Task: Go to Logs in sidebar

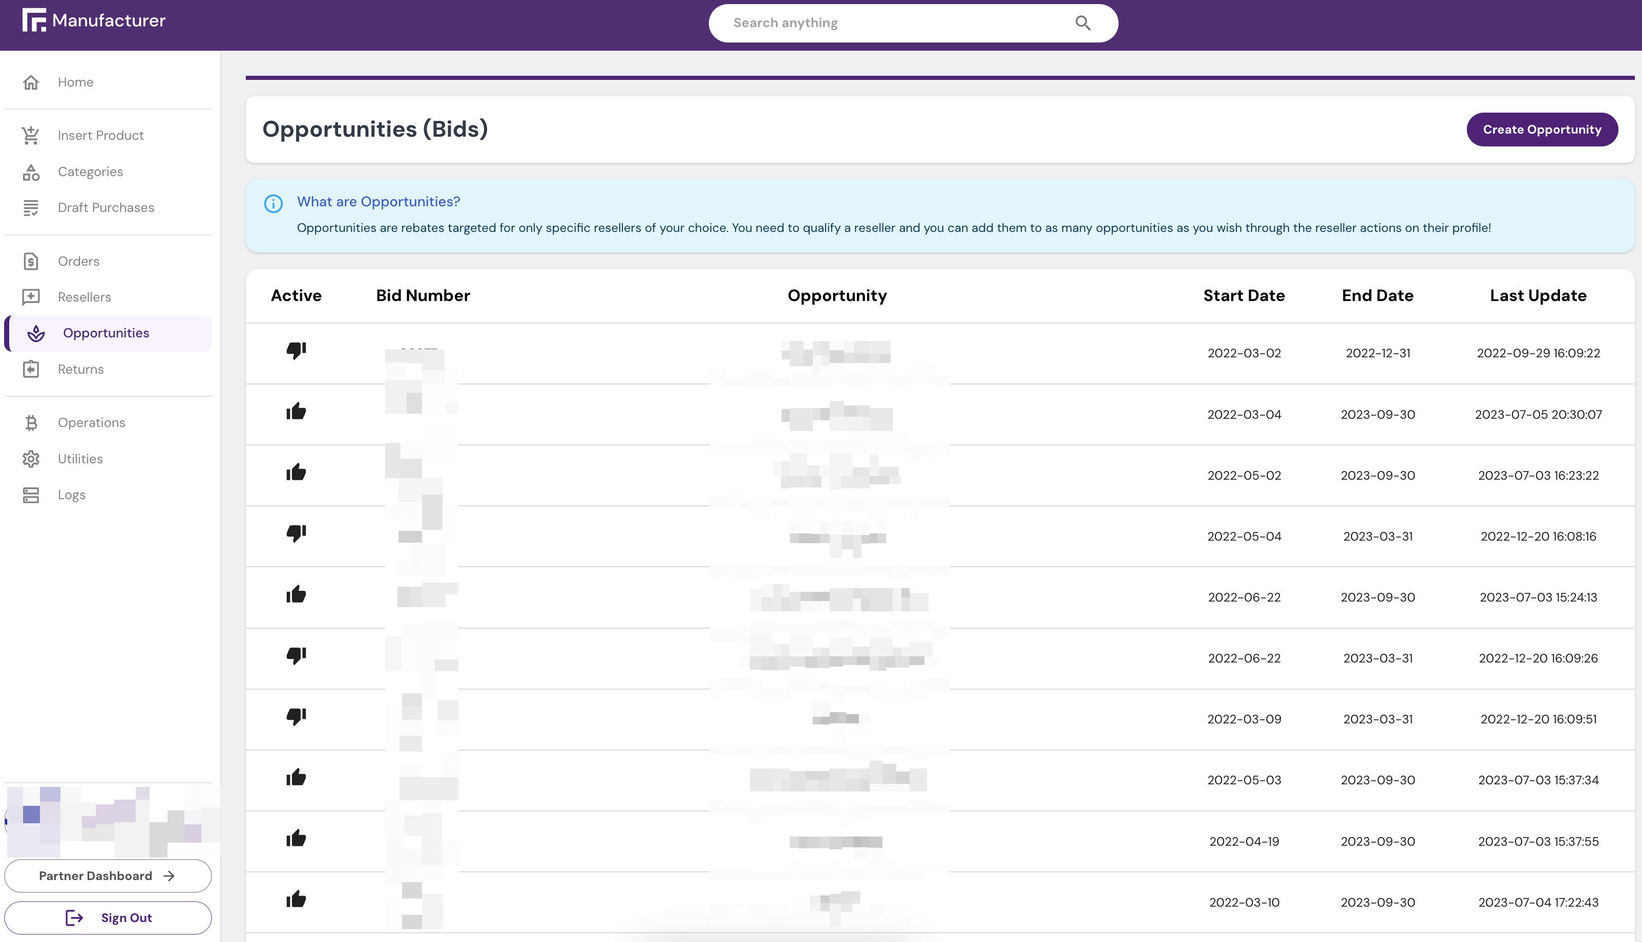Action: pos(71,495)
